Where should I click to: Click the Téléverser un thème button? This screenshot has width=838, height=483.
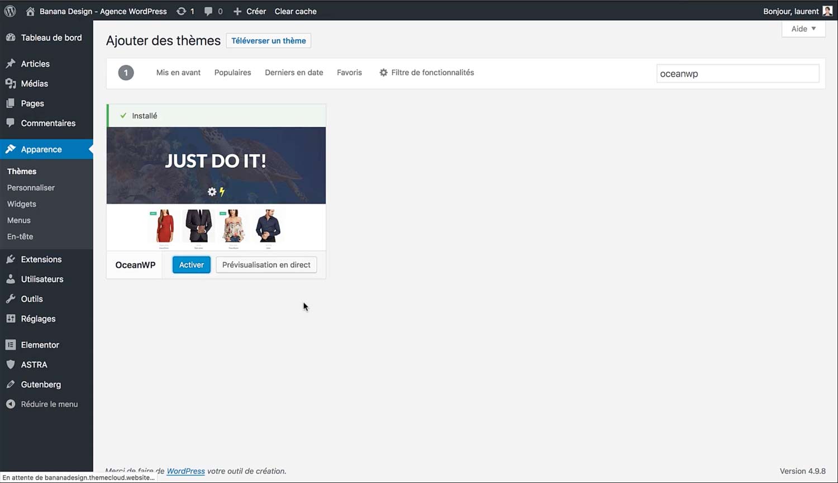(x=269, y=41)
